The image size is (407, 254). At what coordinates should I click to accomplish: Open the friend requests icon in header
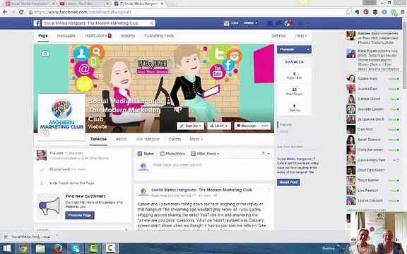tap(270, 23)
